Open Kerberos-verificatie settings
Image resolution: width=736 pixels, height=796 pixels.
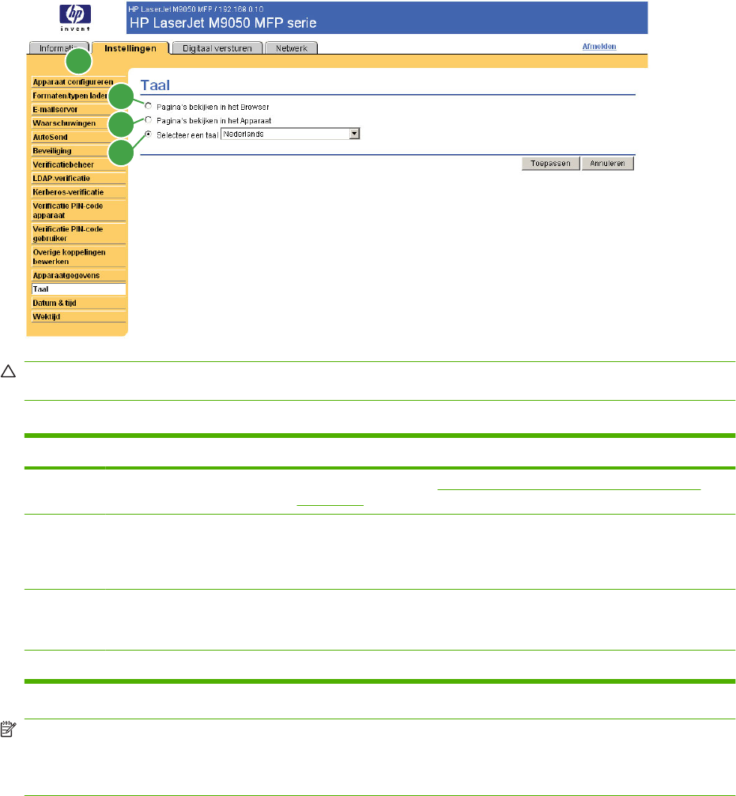pyautogui.click(x=78, y=192)
